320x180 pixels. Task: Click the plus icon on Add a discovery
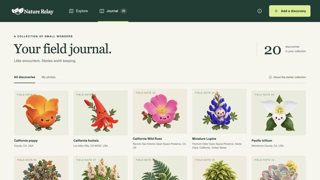276,11
